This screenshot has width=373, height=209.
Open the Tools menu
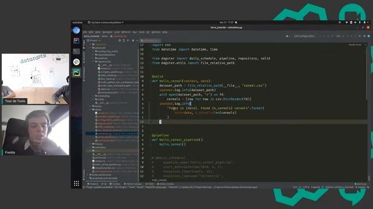(142, 32)
